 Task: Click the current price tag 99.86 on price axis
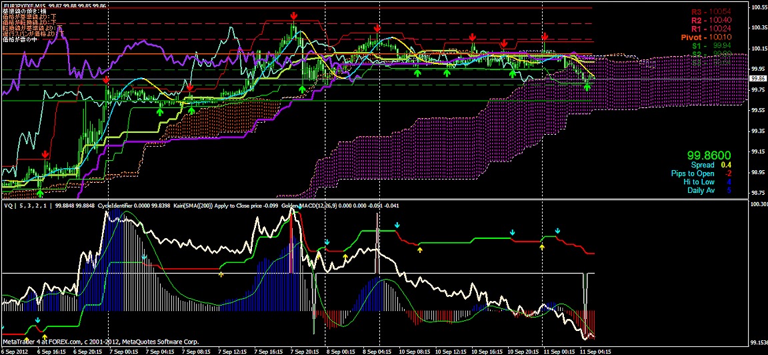[x=757, y=79]
